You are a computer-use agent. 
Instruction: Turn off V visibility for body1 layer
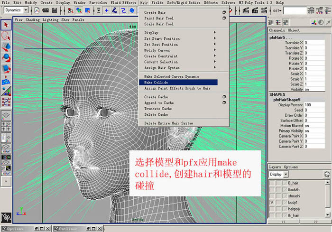tap(272, 203)
